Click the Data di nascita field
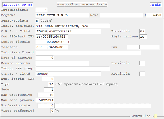Viewport: 164px width, 119px height. (x=45, y=58)
